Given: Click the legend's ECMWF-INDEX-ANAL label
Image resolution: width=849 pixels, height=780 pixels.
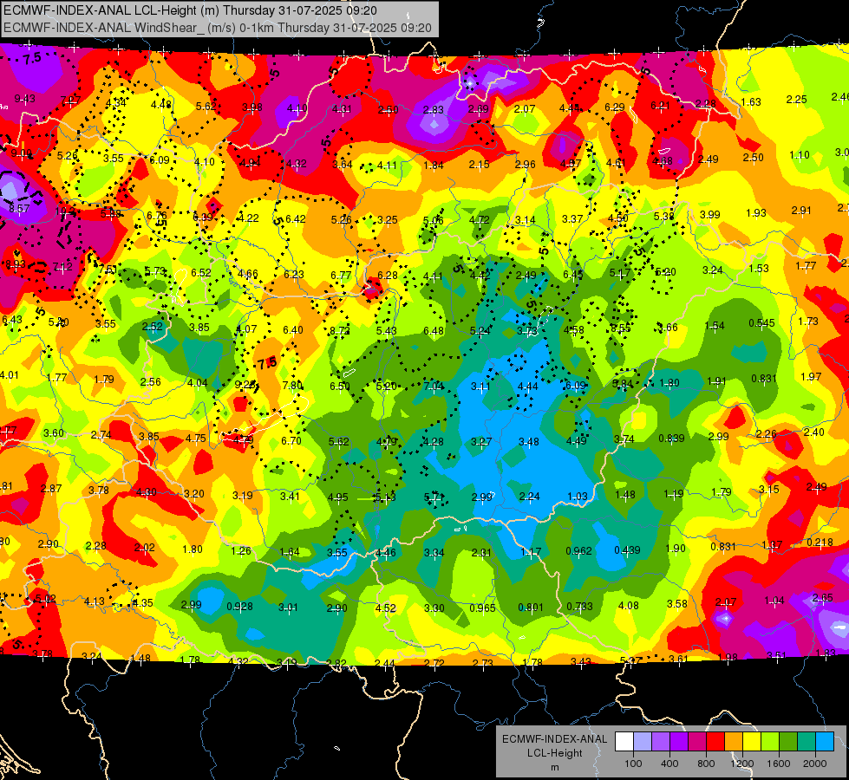Looking at the screenshot, I should click(x=554, y=739).
